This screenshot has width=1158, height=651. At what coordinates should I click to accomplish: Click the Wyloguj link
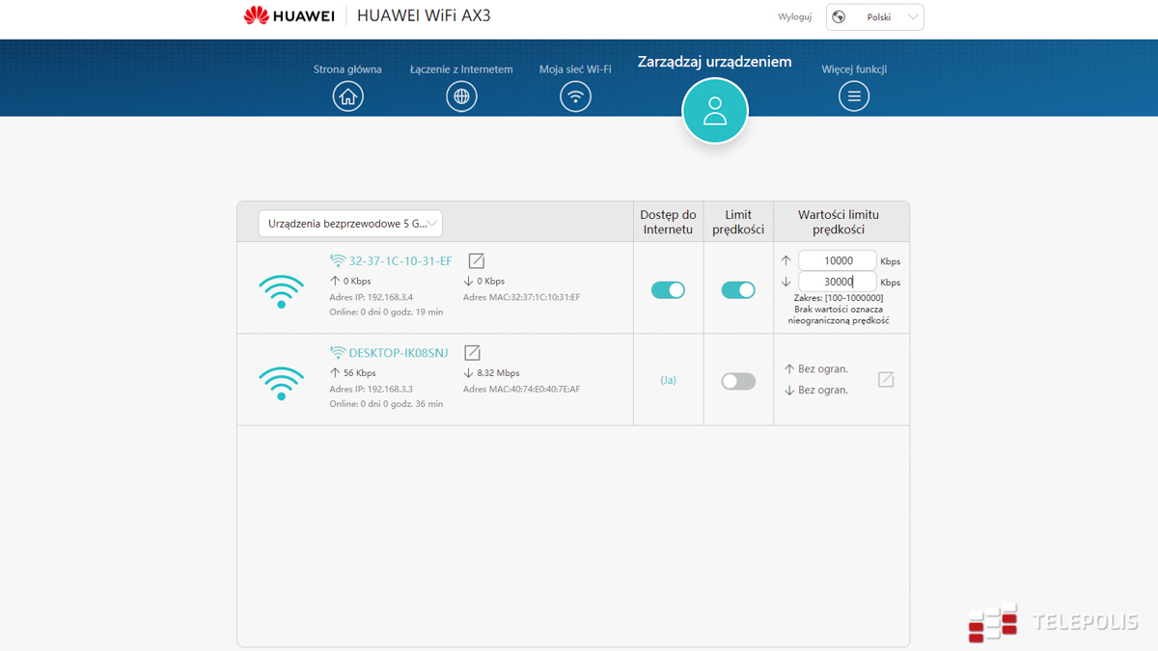coord(794,17)
